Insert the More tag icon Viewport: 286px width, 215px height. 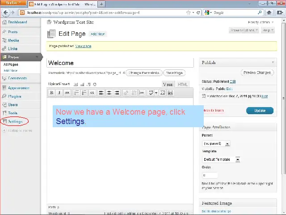pos(142,93)
